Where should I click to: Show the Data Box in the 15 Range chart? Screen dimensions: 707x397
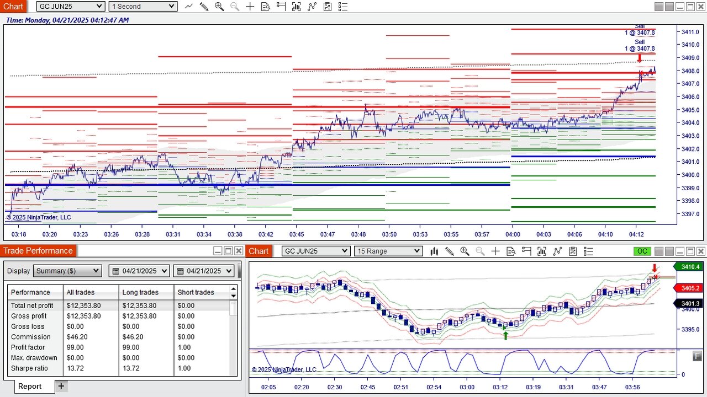click(x=511, y=251)
